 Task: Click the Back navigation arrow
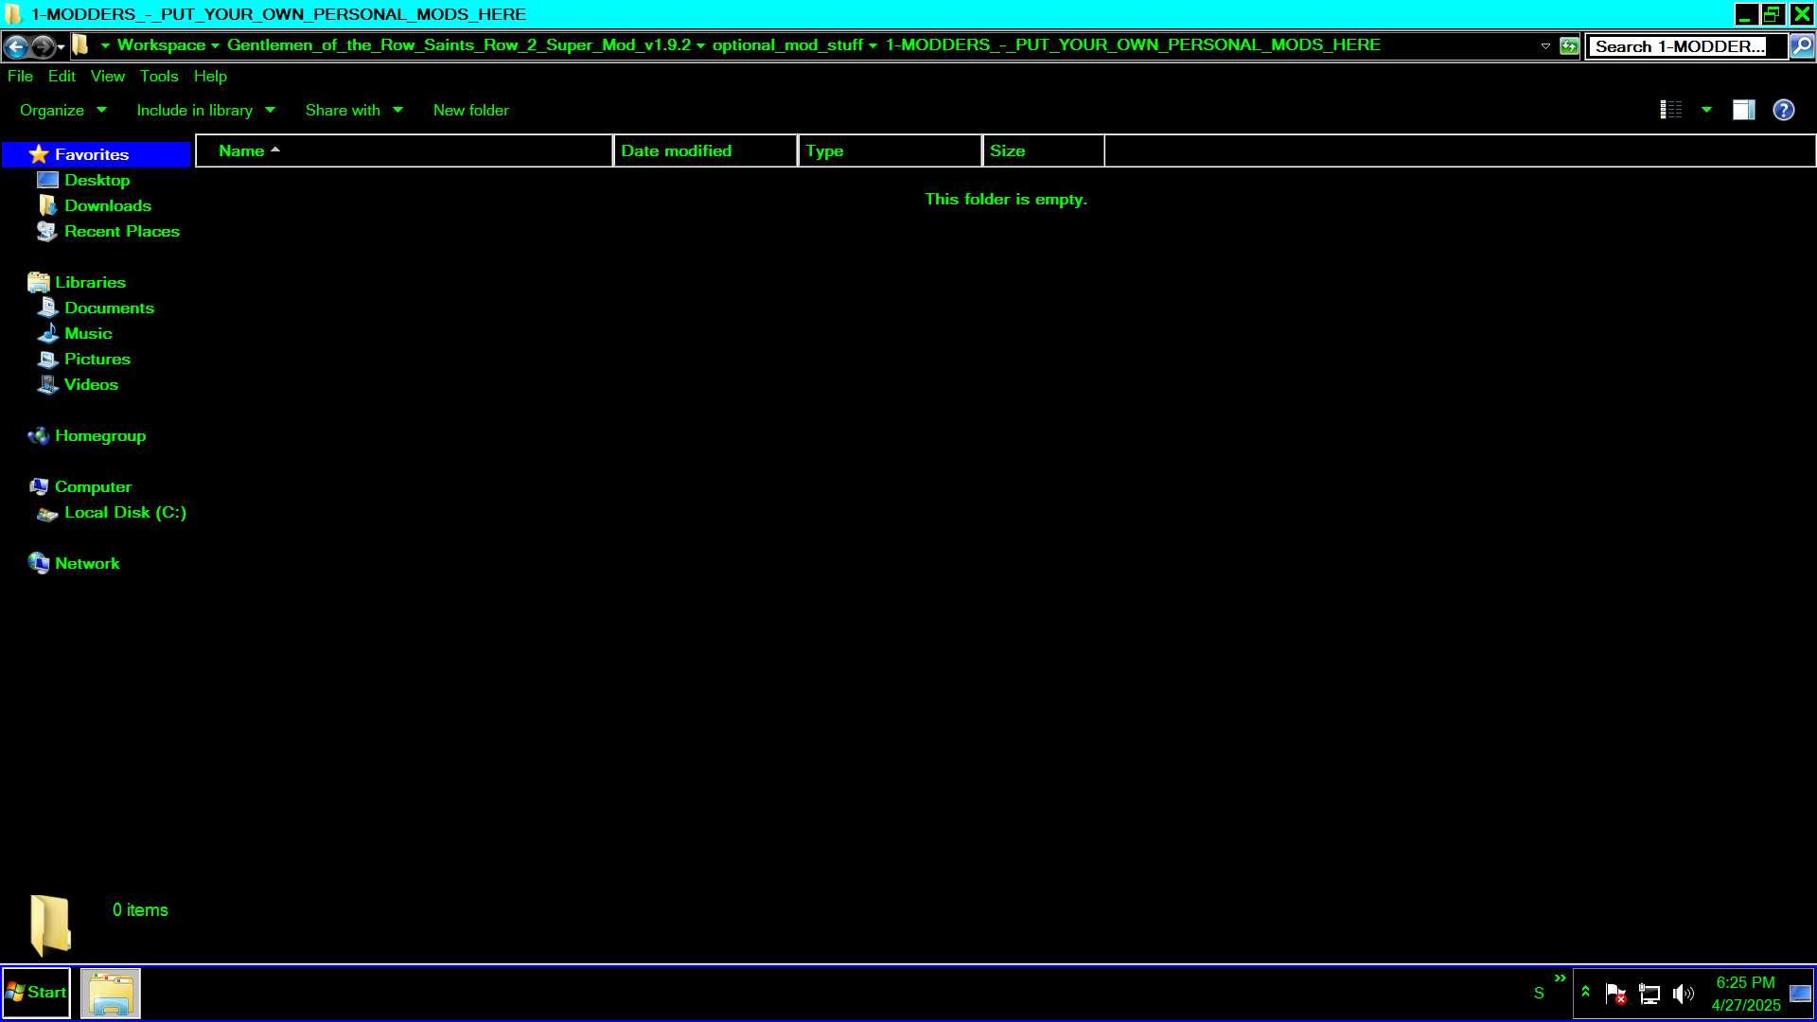tap(16, 45)
